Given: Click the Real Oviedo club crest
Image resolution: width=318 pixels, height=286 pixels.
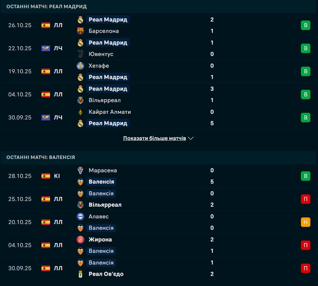Looking at the screenshot, I should click(x=80, y=274).
